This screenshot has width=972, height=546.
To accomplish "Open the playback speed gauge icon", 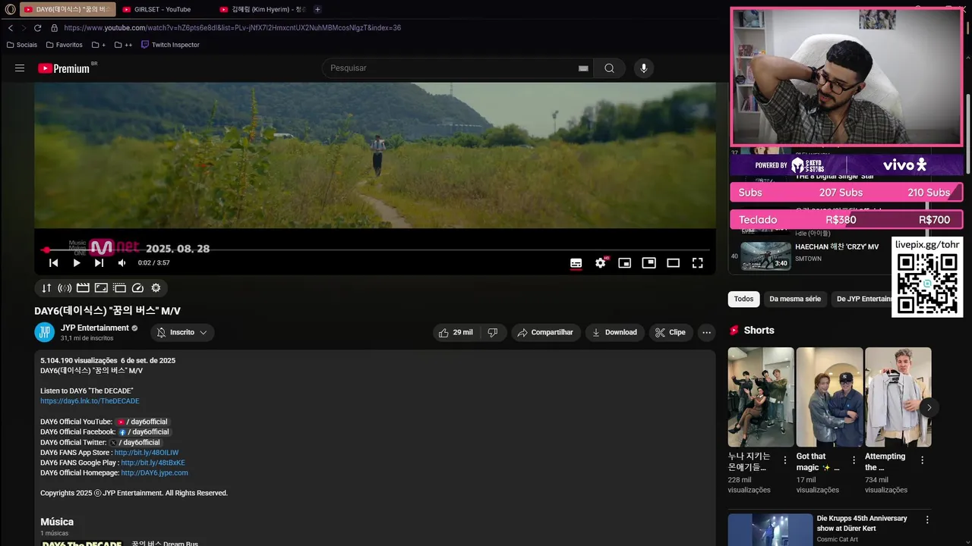I will [x=137, y=288].
